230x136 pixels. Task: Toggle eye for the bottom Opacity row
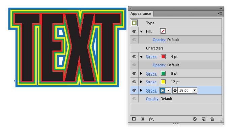[x=134, y=99]
